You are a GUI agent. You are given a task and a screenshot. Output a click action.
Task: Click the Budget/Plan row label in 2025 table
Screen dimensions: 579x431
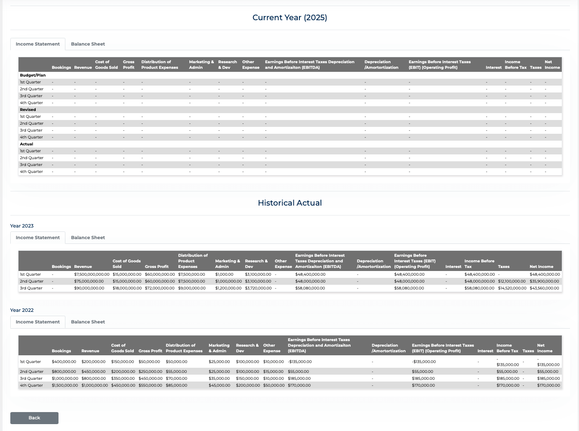pos(33,75)
